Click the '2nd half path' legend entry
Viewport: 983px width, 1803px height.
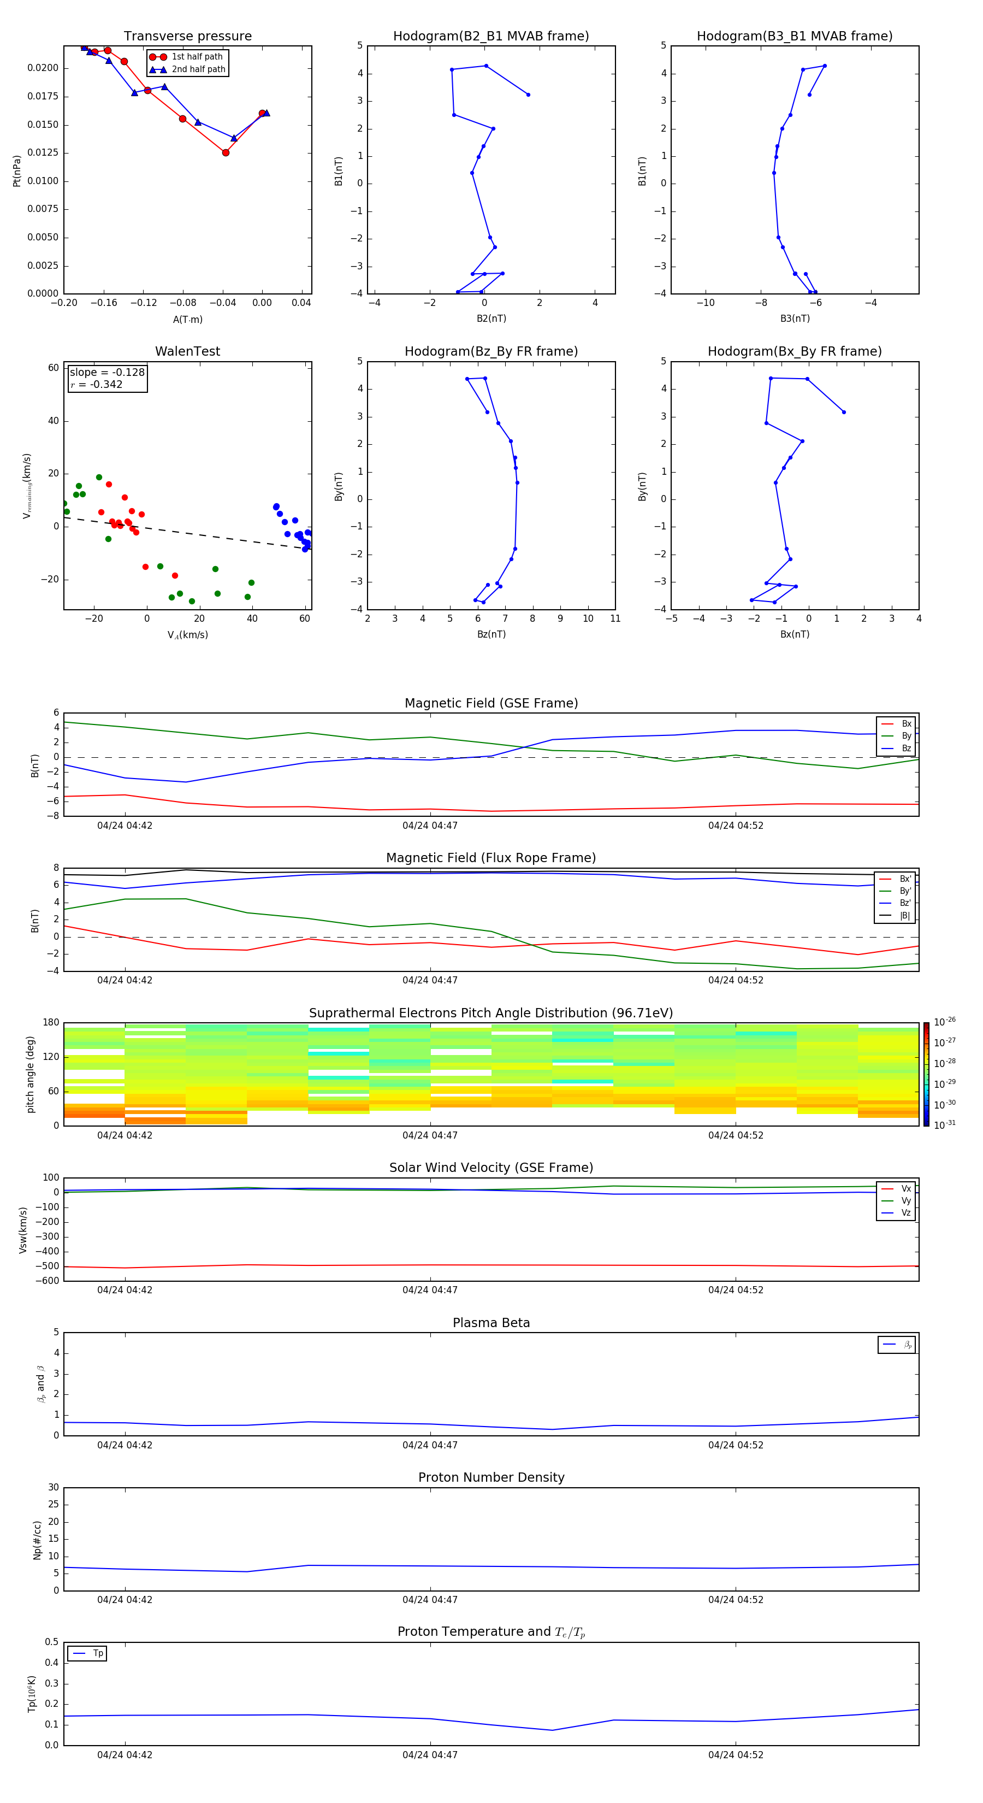click(x=187, y=69)
